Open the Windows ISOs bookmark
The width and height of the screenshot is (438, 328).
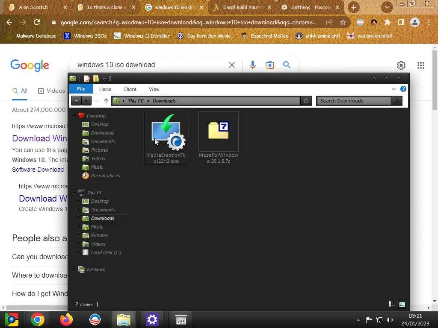pyautogui.click(x=86, y=36)
